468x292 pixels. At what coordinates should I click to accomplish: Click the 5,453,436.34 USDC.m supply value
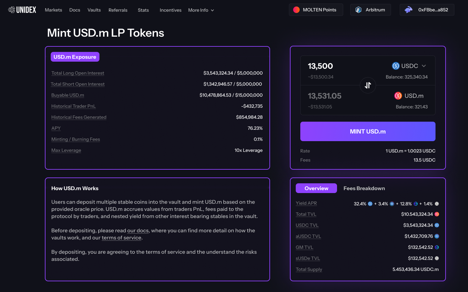click(x=416, y=269)
